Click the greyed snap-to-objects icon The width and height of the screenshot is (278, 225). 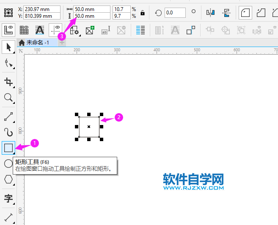(210, 30)
